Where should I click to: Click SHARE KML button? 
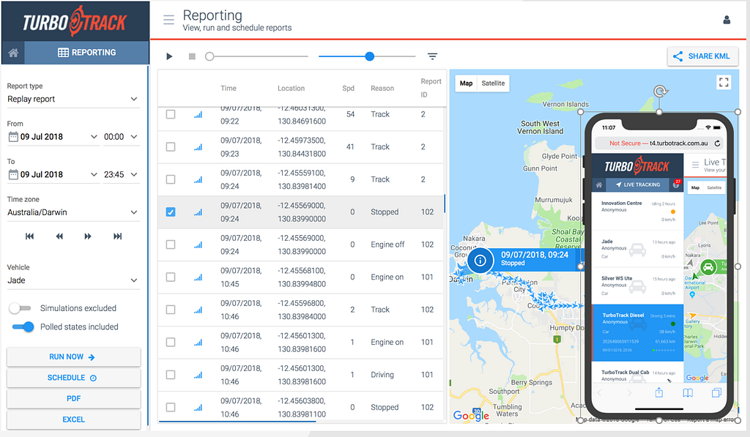[x=702, y=56]
